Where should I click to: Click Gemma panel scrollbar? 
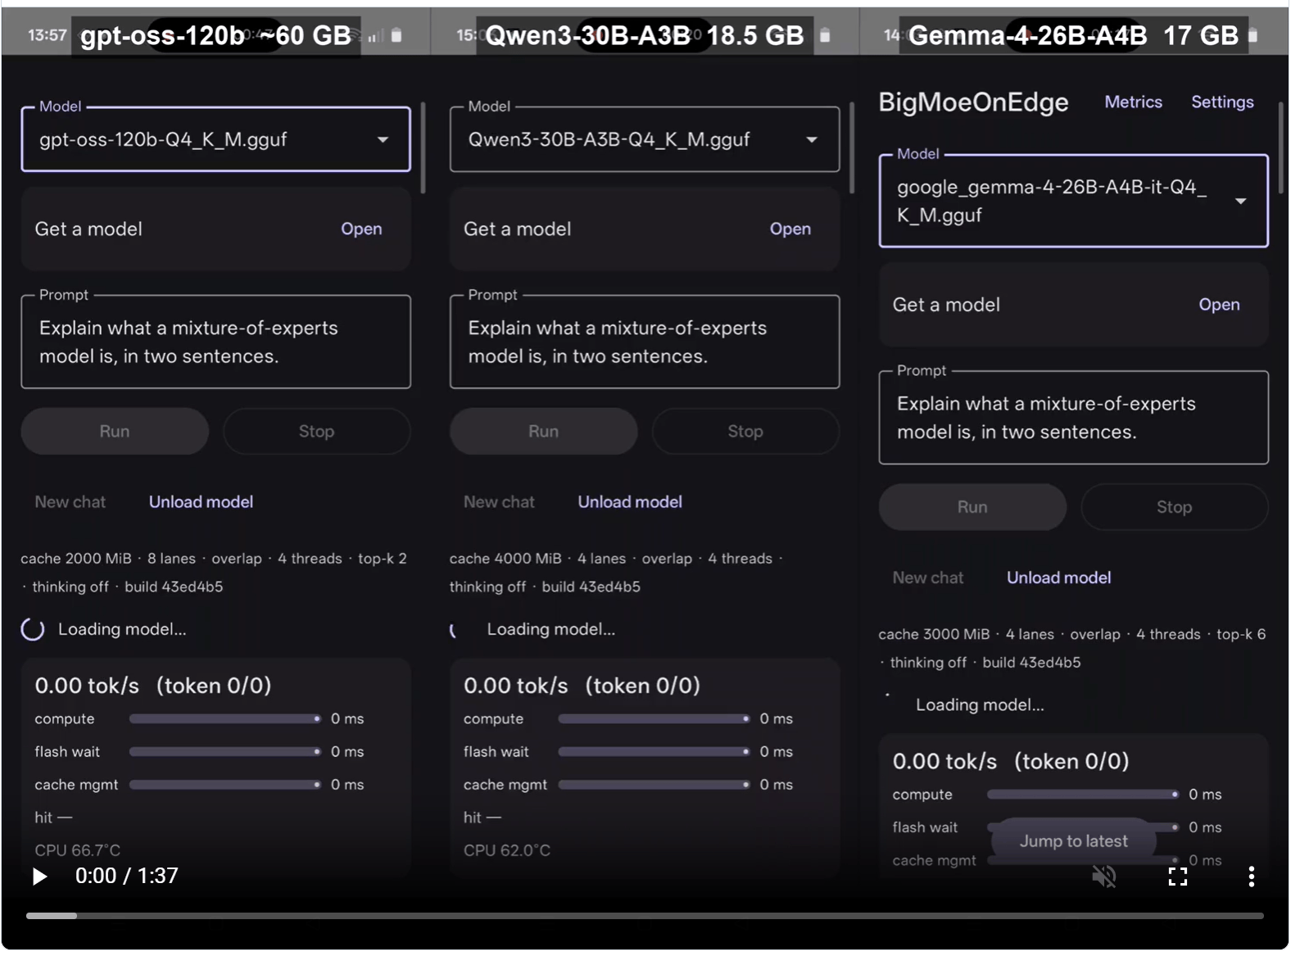point(1280,147)
